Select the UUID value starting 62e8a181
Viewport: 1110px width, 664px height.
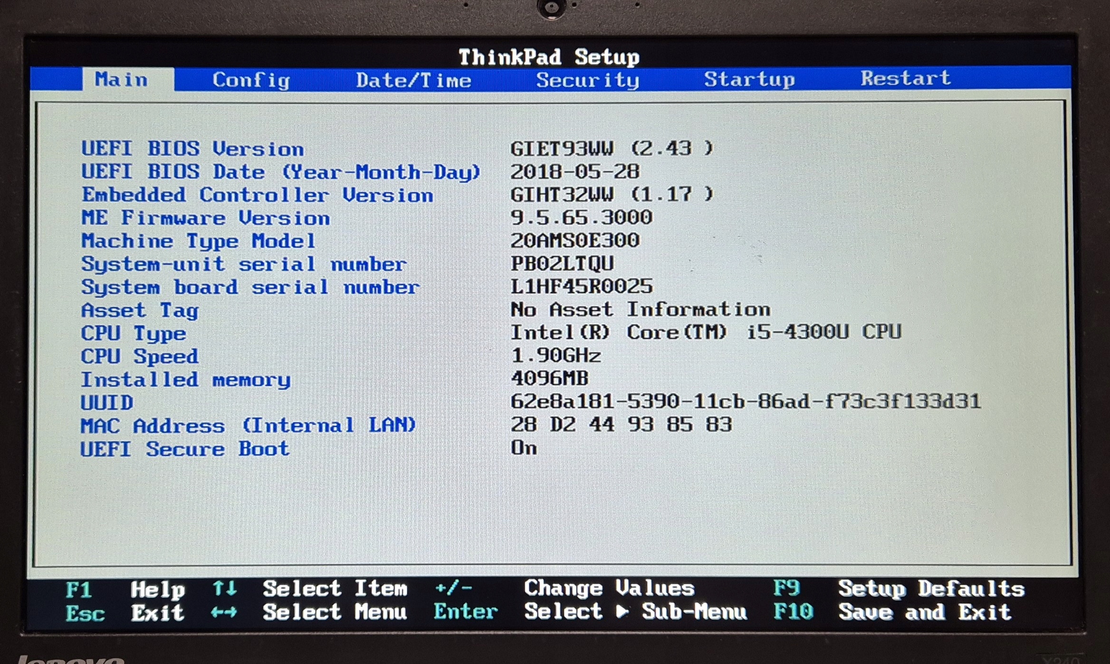[x=746, y=401]
